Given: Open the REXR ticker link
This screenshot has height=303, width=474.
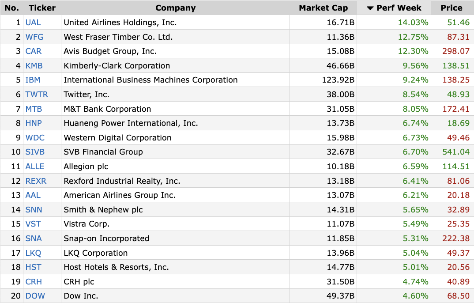Looking at the screenshot, I should click(36, 181).
